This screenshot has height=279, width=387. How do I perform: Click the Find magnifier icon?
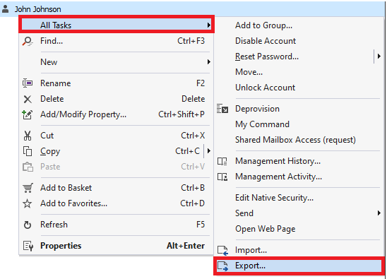pos(28,41)
